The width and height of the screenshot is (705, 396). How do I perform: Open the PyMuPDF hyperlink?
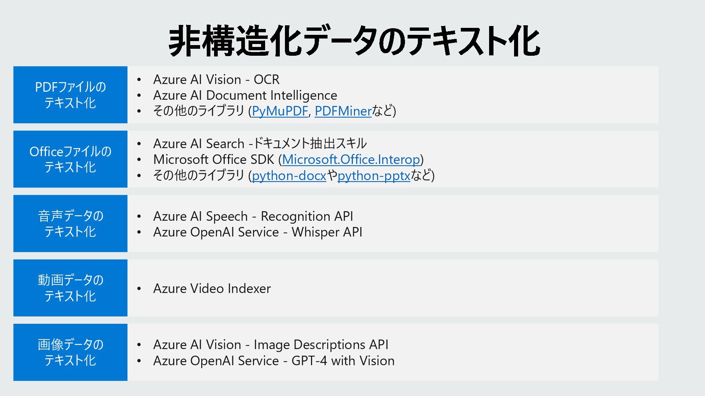(x=279, y=111)
